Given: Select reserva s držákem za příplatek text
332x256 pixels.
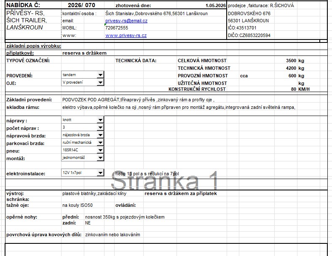Looking at the screenshot, I should [181, 193].
